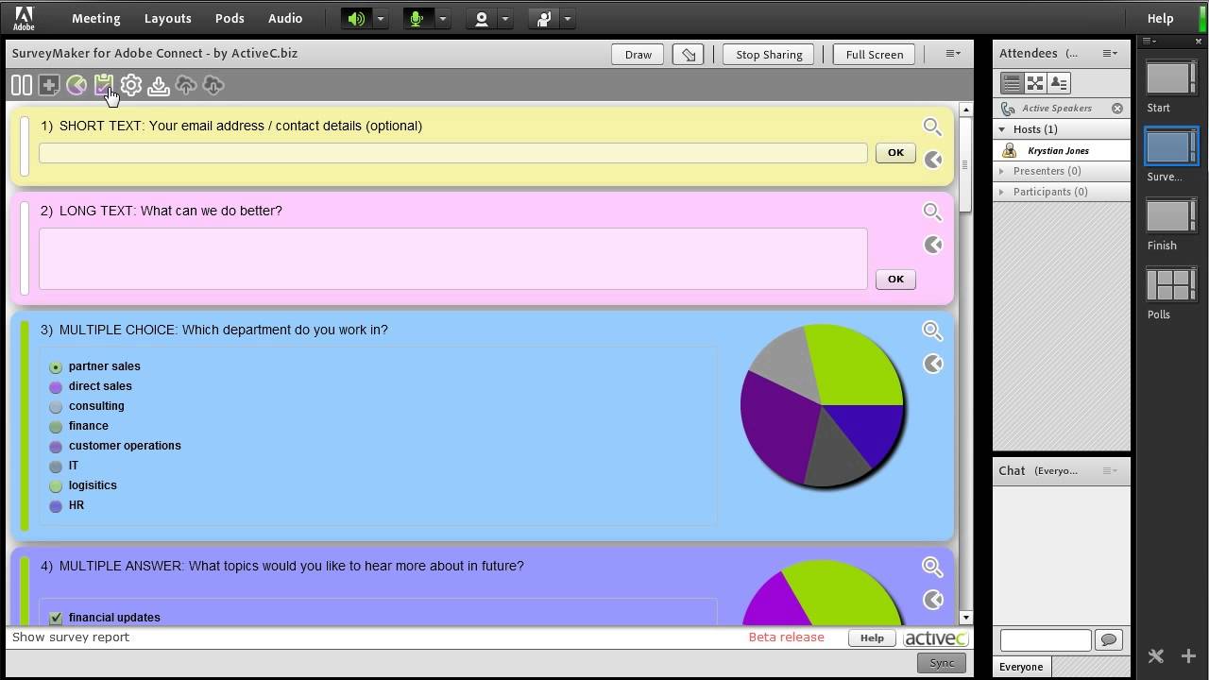Click the pointer tool beside Draw
Image resolution: width=1209 pixels, height=680 pixels.
(x=689, y=55)
